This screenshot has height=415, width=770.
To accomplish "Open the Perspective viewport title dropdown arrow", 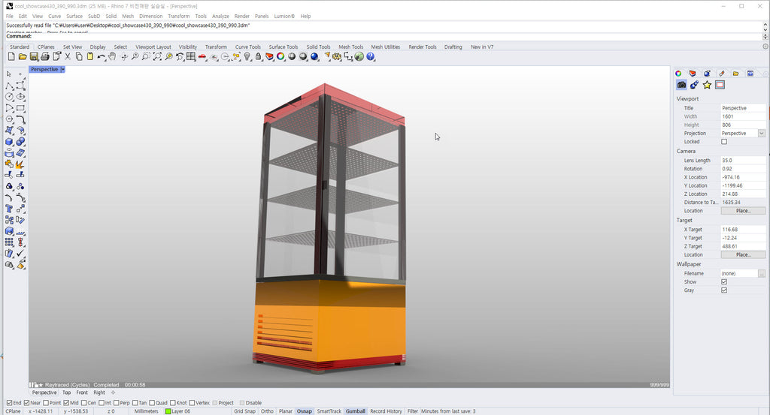I will [63, 70].
